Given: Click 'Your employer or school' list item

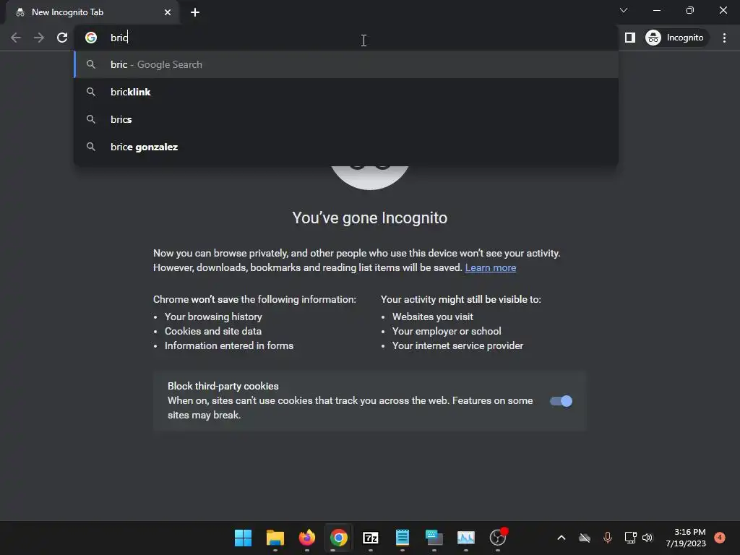Looking at the screenshot, I should [x=447, y=331].
